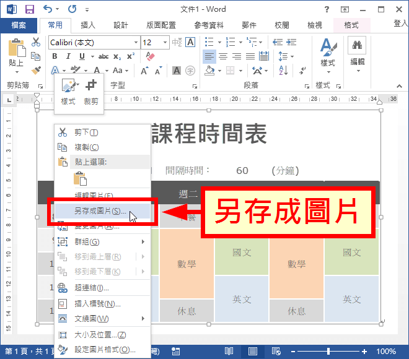Open Wrap Text (文繞圖) submenu
This screenshot has width=409, height=359.
[x=102, y=319]
